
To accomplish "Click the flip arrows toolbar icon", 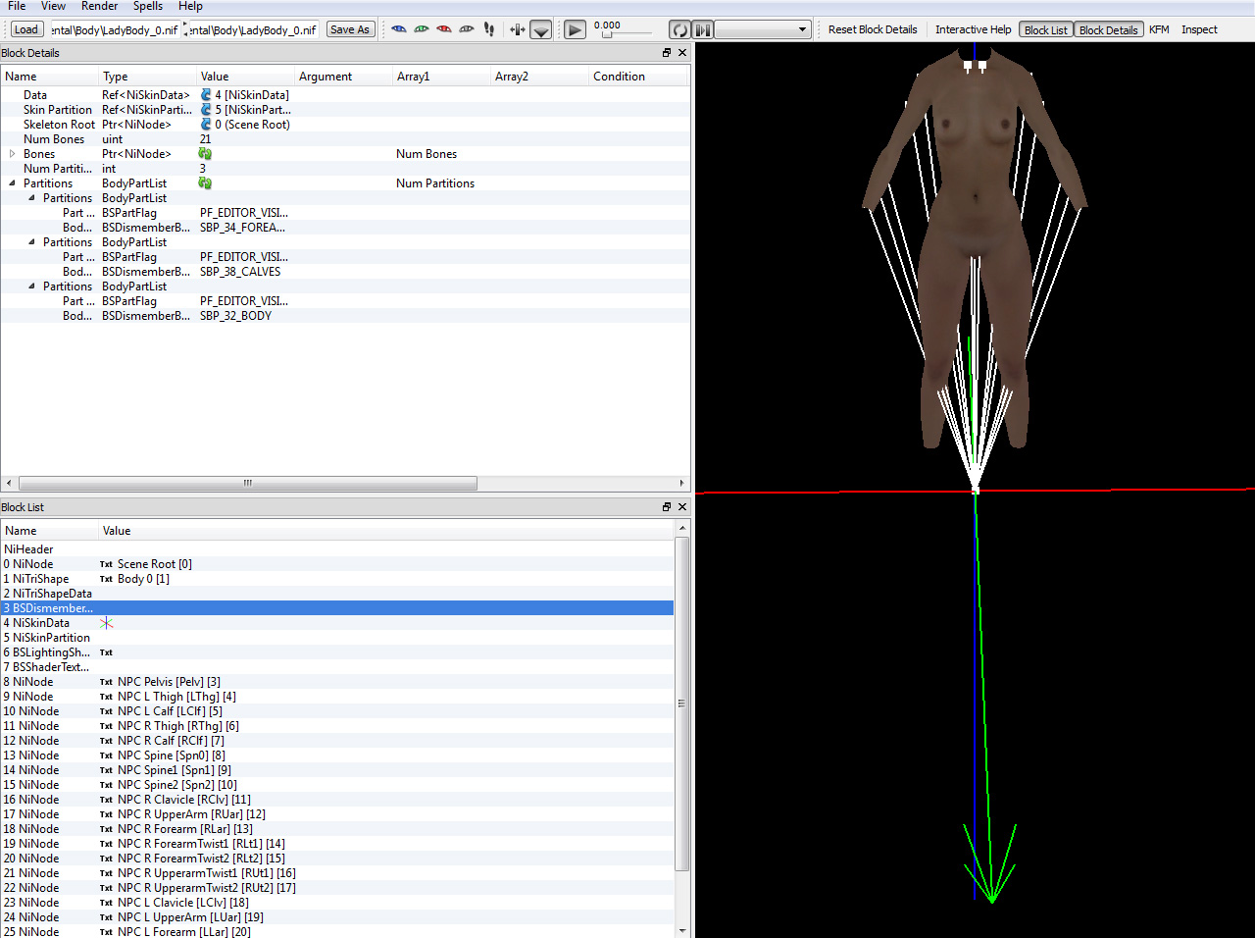I will tap(518, 29).
